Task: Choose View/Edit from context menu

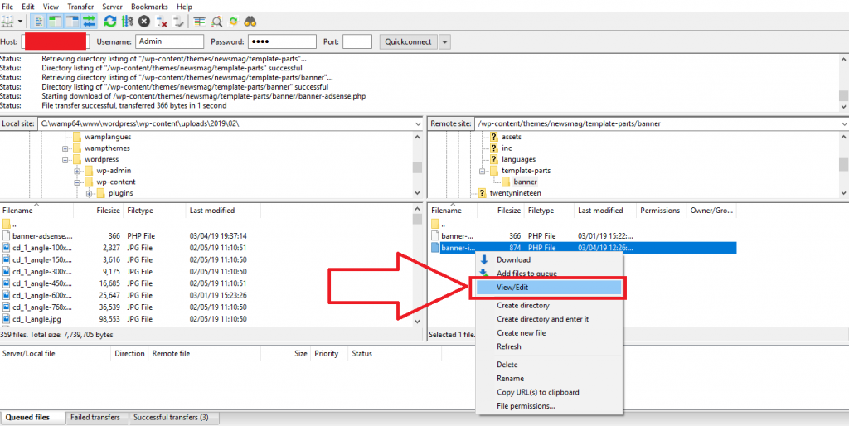Action: [x=547, y=288]
